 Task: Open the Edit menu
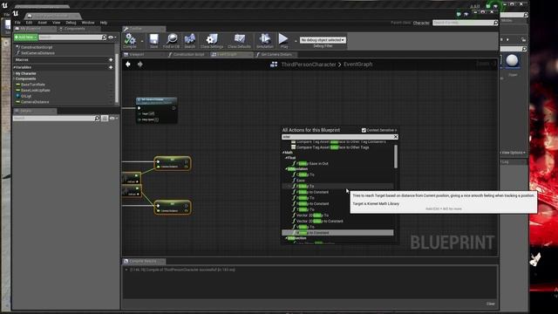pyautogui.click(x=29, y=23)
